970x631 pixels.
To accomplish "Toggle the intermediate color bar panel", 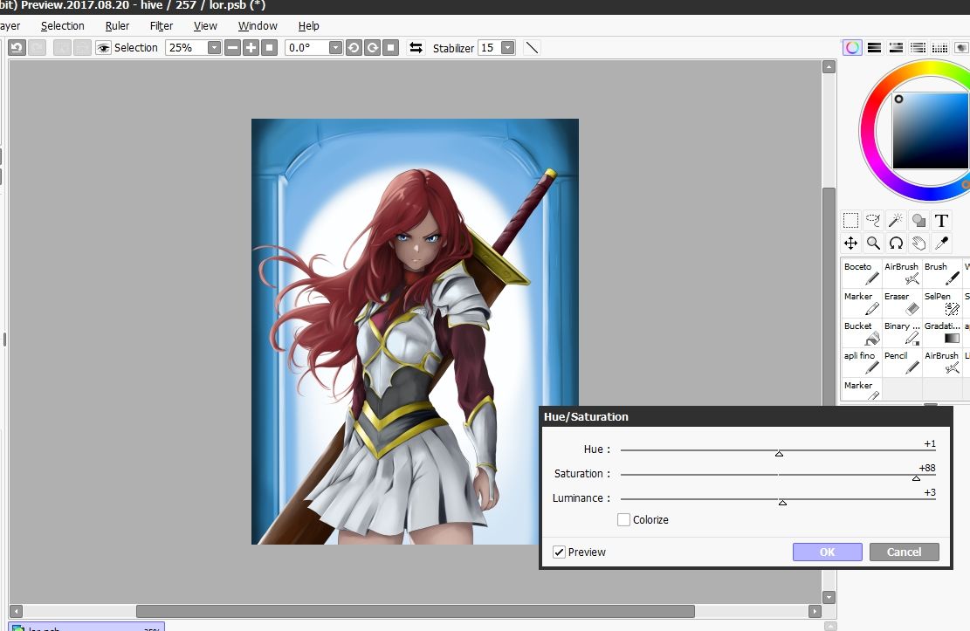I will 918,48.
